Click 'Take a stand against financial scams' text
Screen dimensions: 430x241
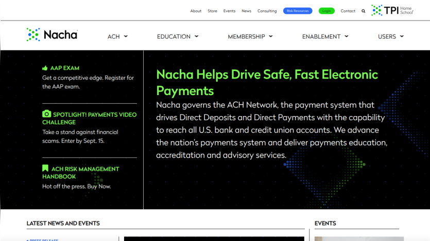(80, 136)
